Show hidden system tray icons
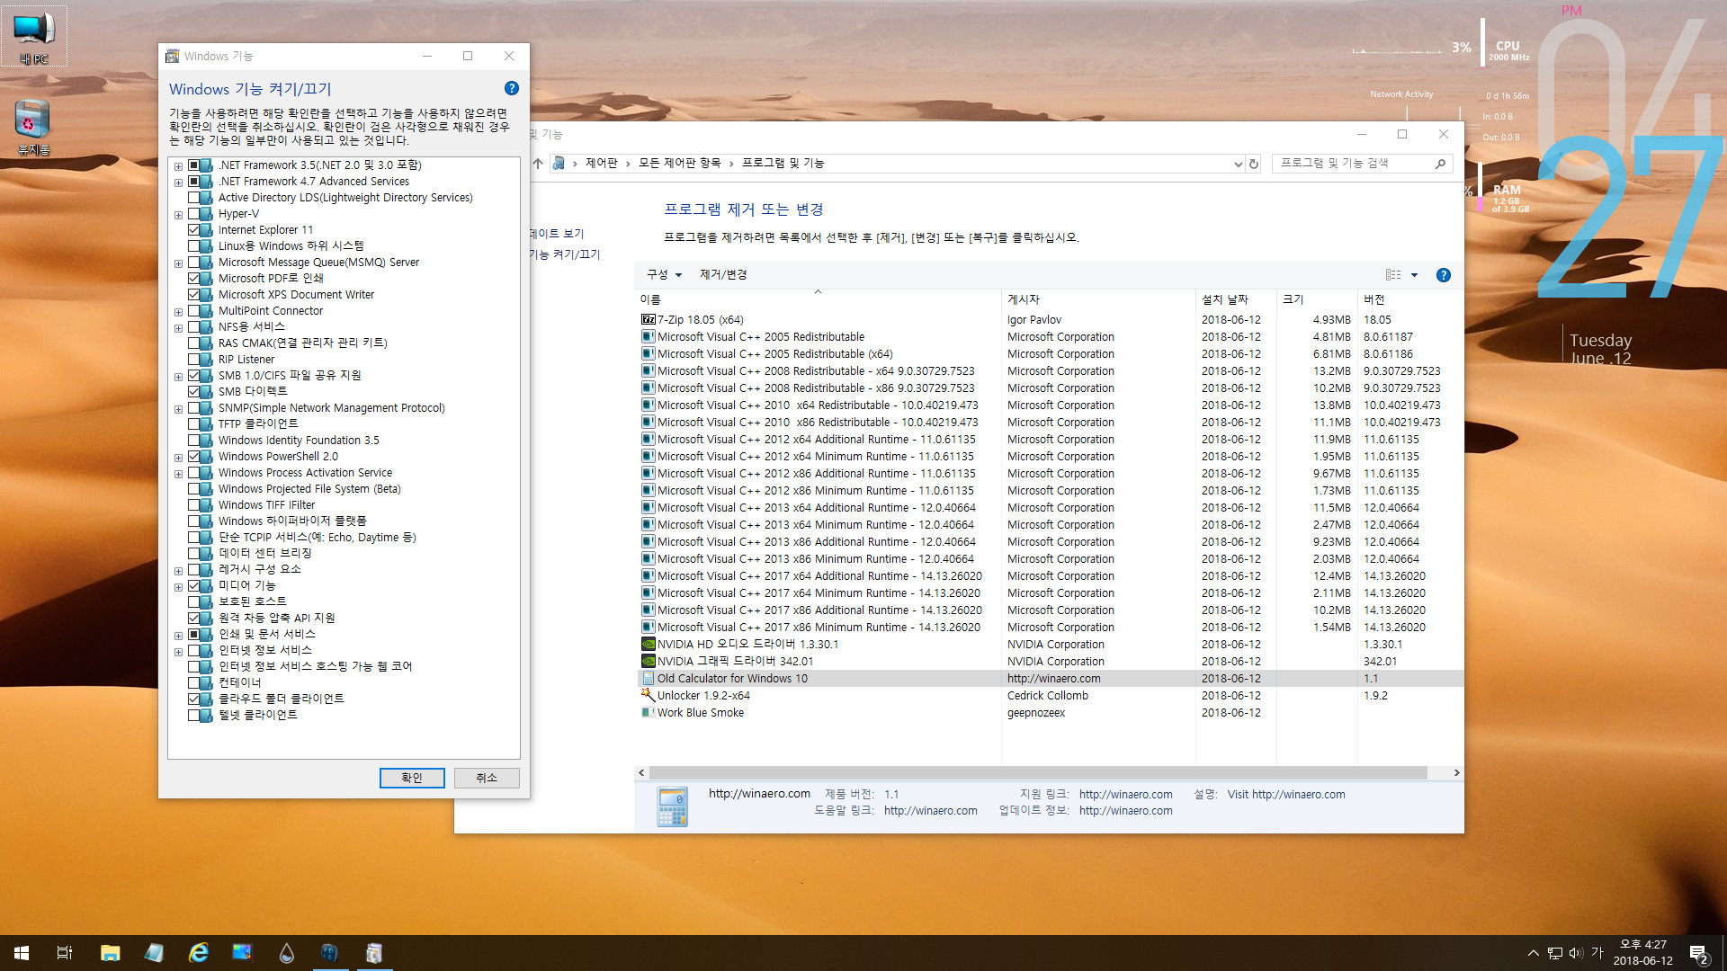This screenshot has width=1727, height=971. click(1533, 953)
